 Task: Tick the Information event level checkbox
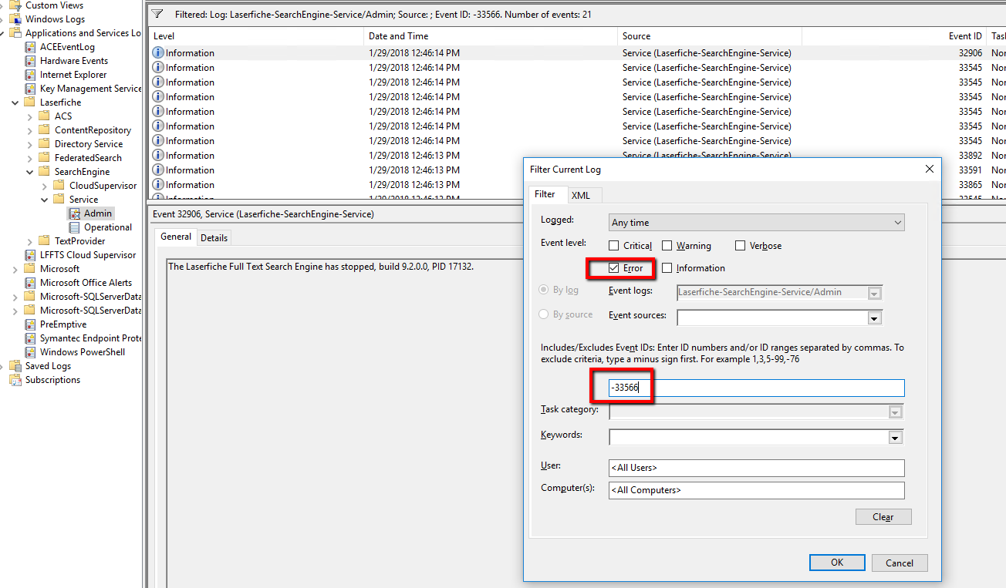coord(667,268)
